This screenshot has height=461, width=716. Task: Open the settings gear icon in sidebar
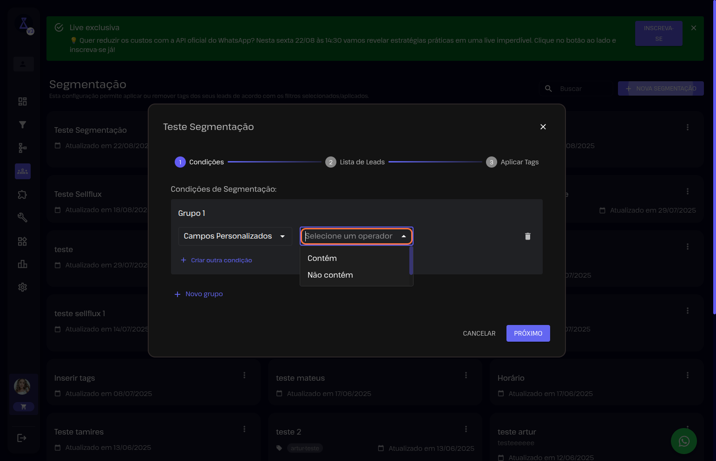point(22,287)
